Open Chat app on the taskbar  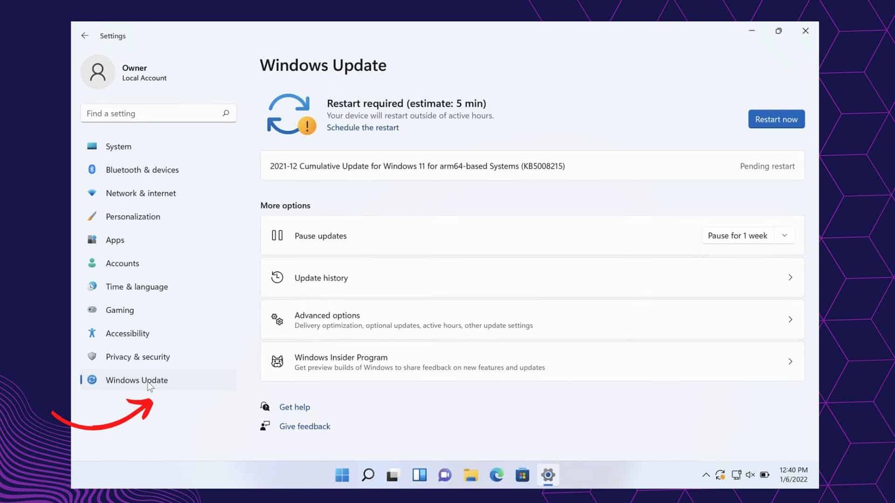coord(445,475)
